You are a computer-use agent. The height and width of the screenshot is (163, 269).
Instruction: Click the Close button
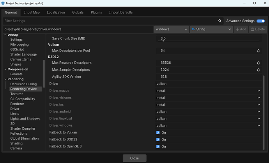(x=134, y=158)
